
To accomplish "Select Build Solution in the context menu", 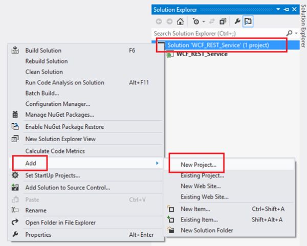I will pyautogui.click(x=43, y=51).
